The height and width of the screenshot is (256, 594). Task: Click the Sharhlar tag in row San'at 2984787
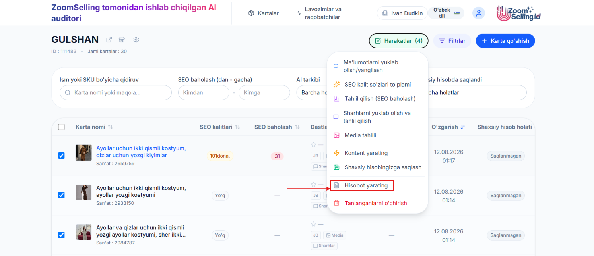(324, 246)
